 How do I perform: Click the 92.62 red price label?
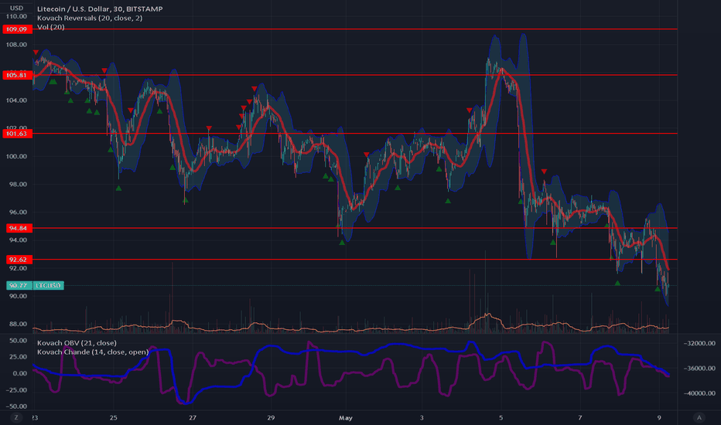click(19, 260)
